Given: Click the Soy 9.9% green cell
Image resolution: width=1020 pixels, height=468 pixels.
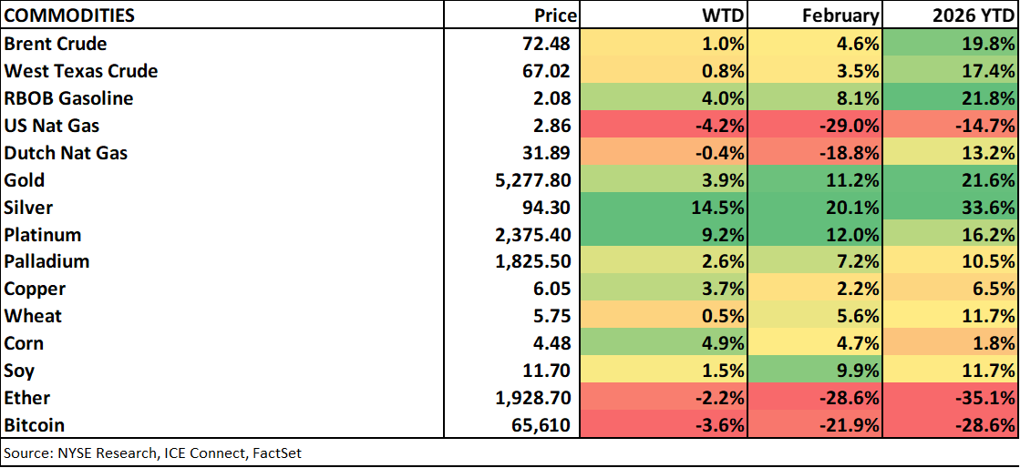Looking at the screenshot, I should [x=814, y=371].
